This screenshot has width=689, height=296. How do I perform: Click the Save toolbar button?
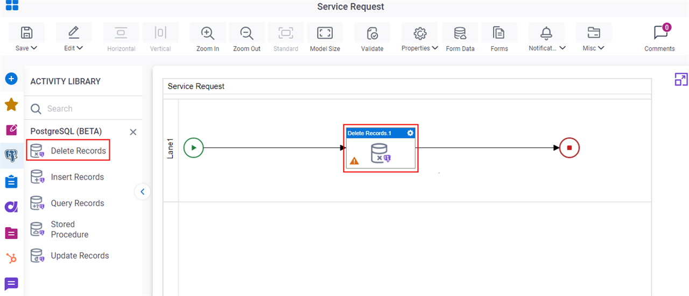26,38
